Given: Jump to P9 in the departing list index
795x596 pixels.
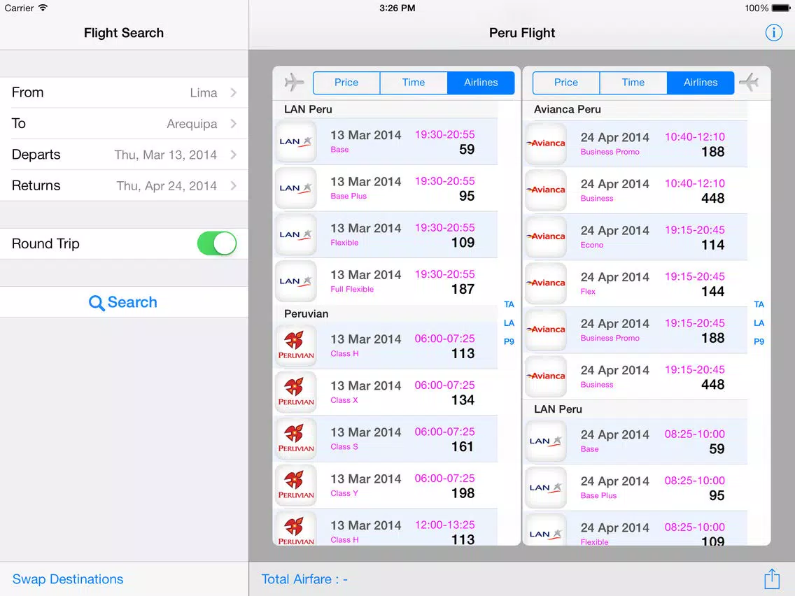Looking at the screenshot, I should pos(509,341).
